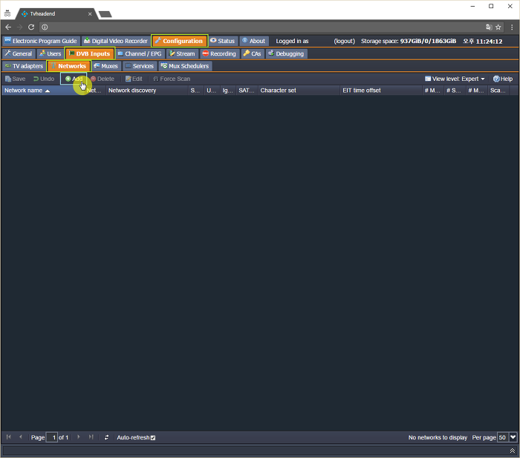Open the browser three-dot menu
Screen dimensions: 520x458
coord(512,27)
